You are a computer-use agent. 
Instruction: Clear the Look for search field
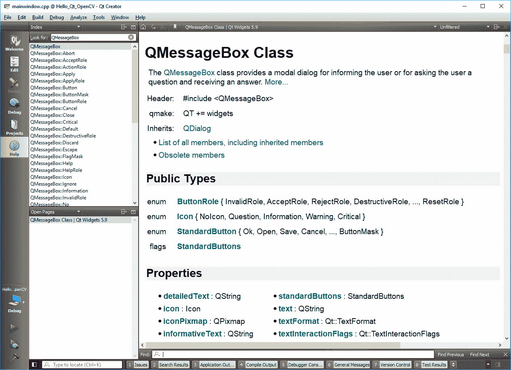tap(131, 37)
